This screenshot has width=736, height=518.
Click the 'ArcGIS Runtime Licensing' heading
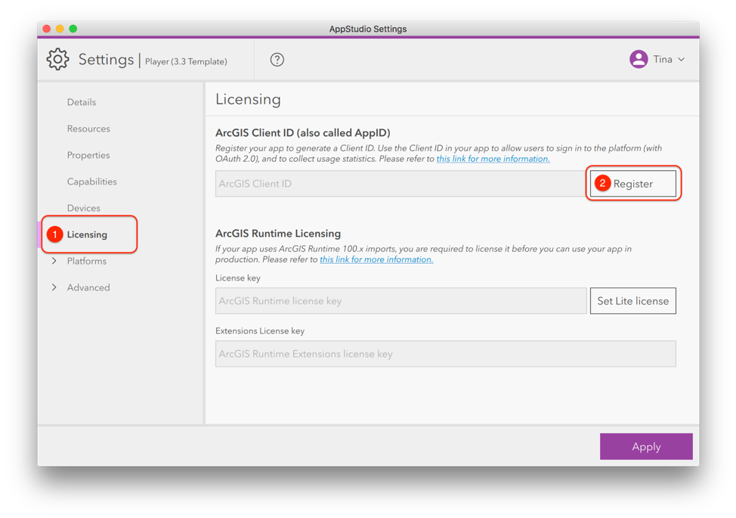click(278, 234)
